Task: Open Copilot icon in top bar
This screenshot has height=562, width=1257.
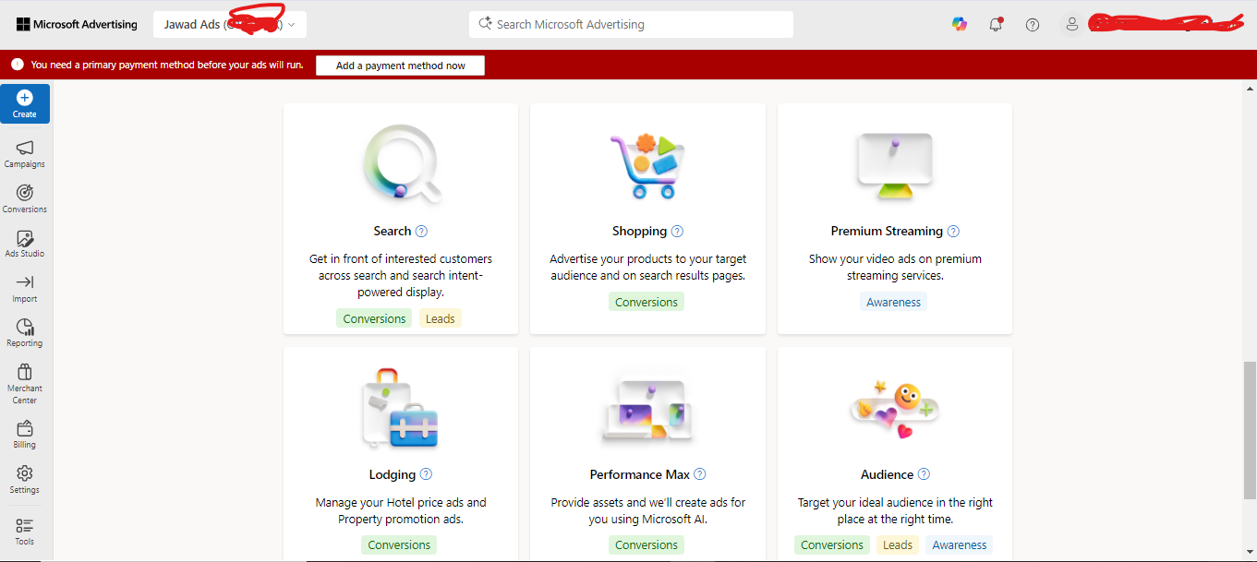Action: (x=960, y=25)
